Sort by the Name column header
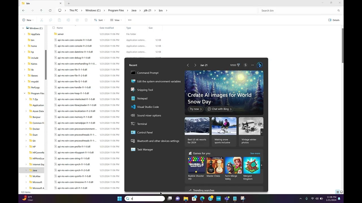The width and height of the screenshot is (362, 203). pos(59,28)
